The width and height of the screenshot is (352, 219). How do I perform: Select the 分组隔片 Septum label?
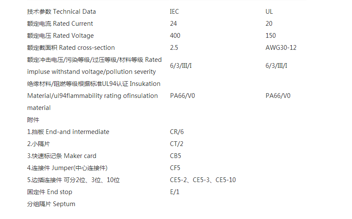pos(51,204)
